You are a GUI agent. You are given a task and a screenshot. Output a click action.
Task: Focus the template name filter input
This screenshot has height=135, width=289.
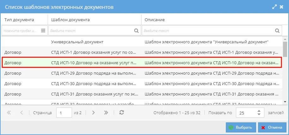94,31
